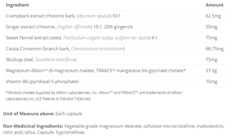Click the Zingiber officinale italic text
This screenshot has width=233, height=138.
point(74,27)
